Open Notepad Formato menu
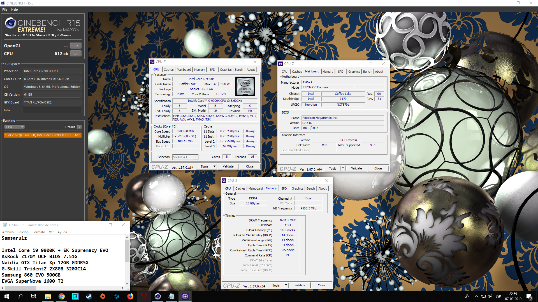This screenshot has width=538, height=302. click(x=39, y=232)
